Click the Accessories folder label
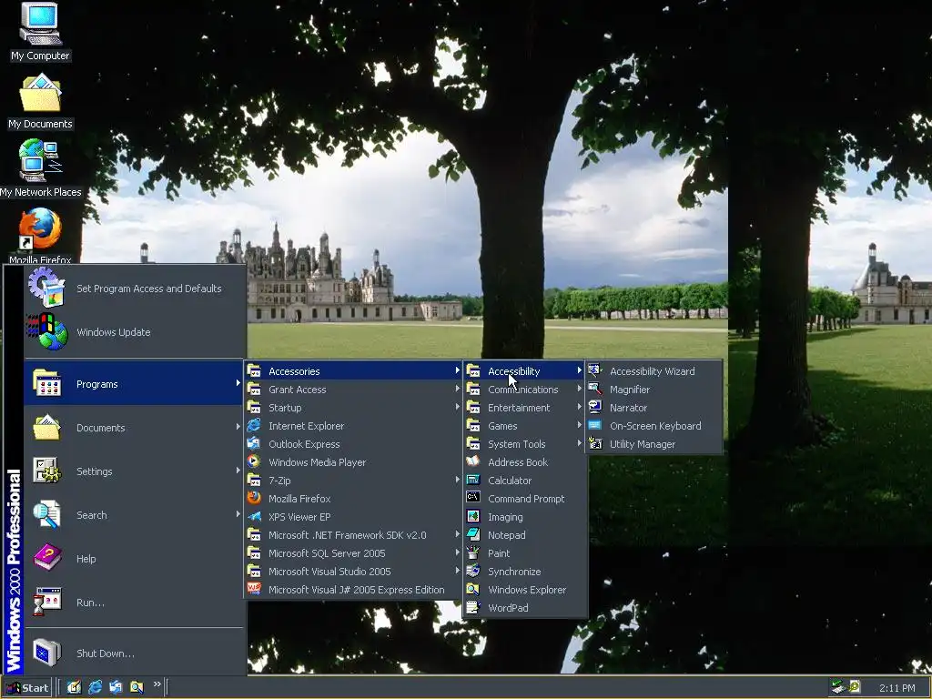Viewport: 932px width, 699px height. (x=294, y=371)
